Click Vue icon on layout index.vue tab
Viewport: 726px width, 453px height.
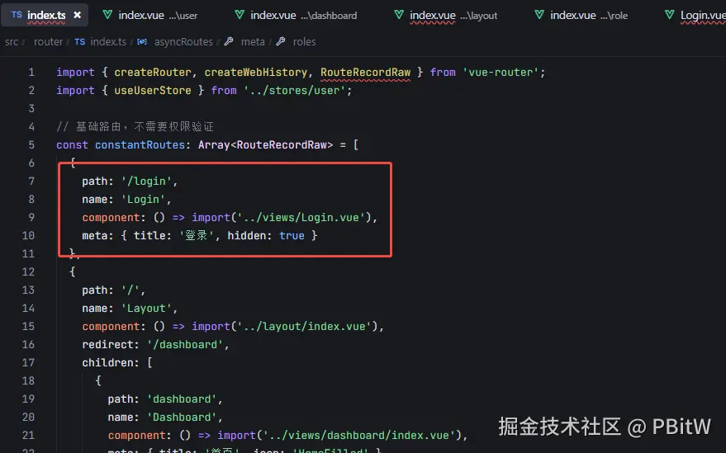pyautogui.click(x=399, y=15)
